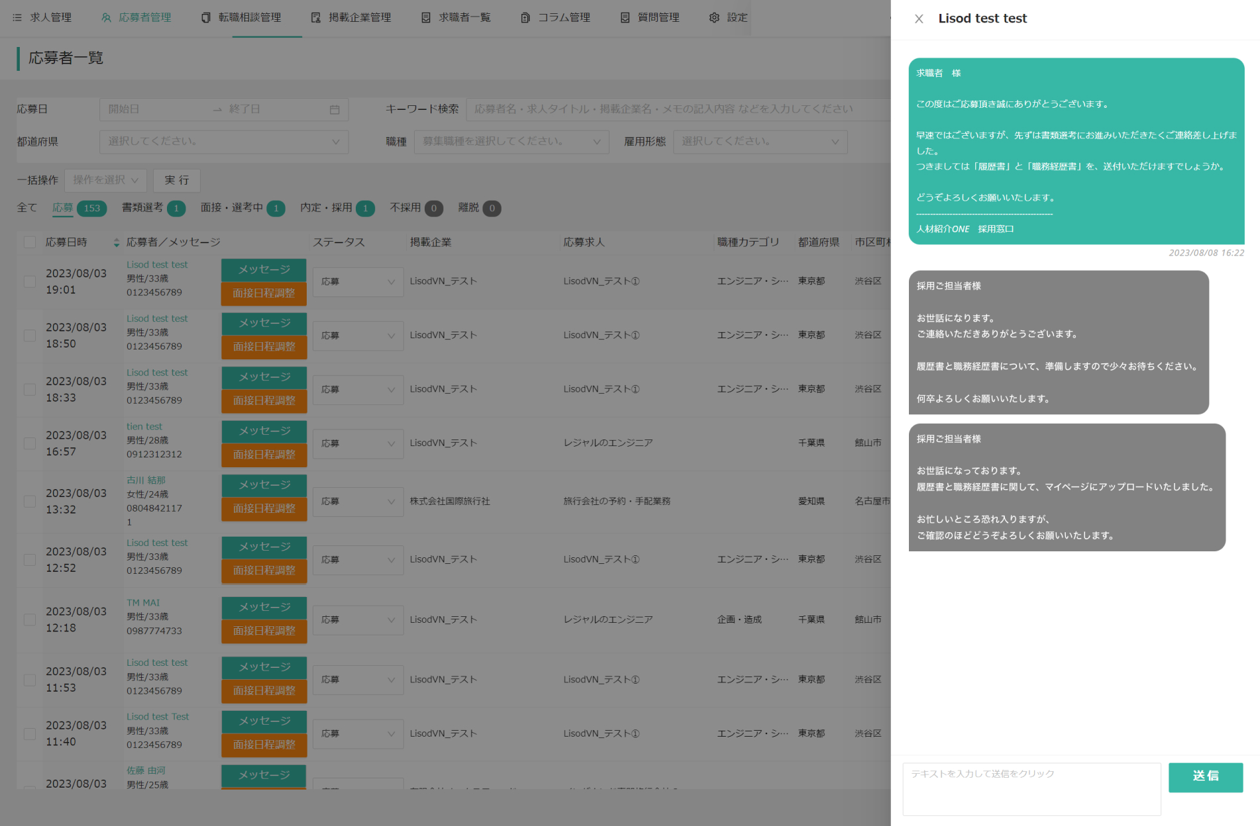Open status dropdown for 19:01 row

point(358,282)
